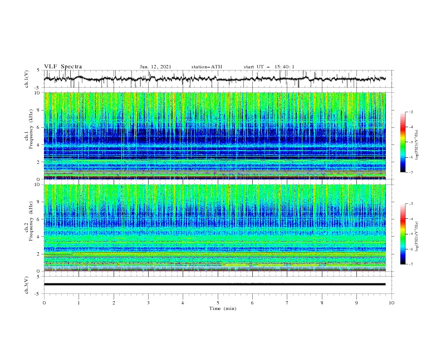Click the ch.1 spectrogram plot
441x340 pixels.
(x=215, y=136)
